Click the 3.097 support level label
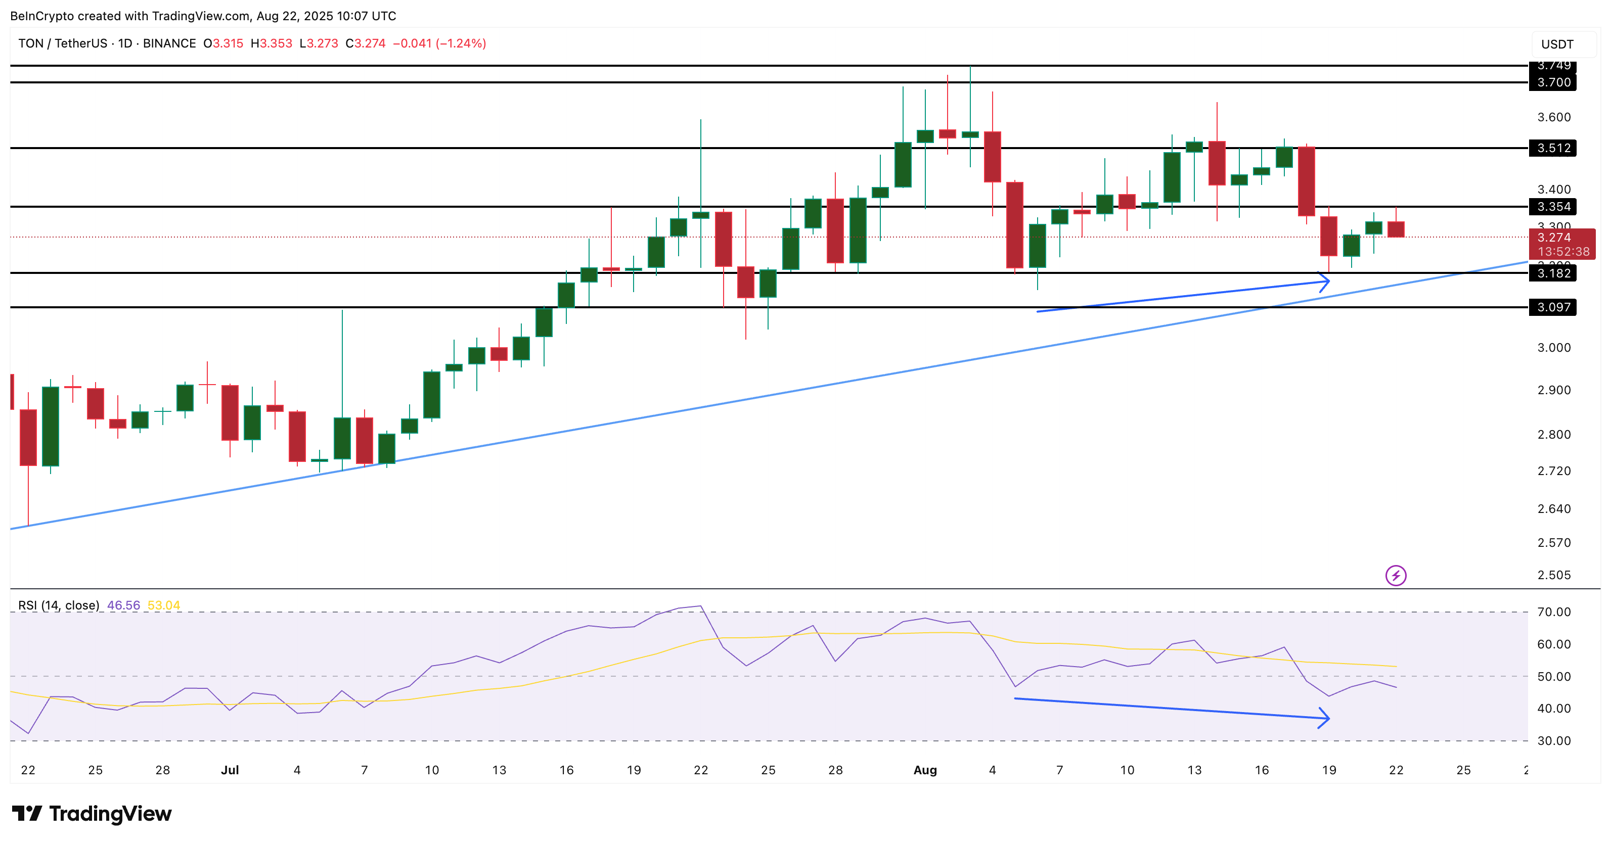 1555,306
